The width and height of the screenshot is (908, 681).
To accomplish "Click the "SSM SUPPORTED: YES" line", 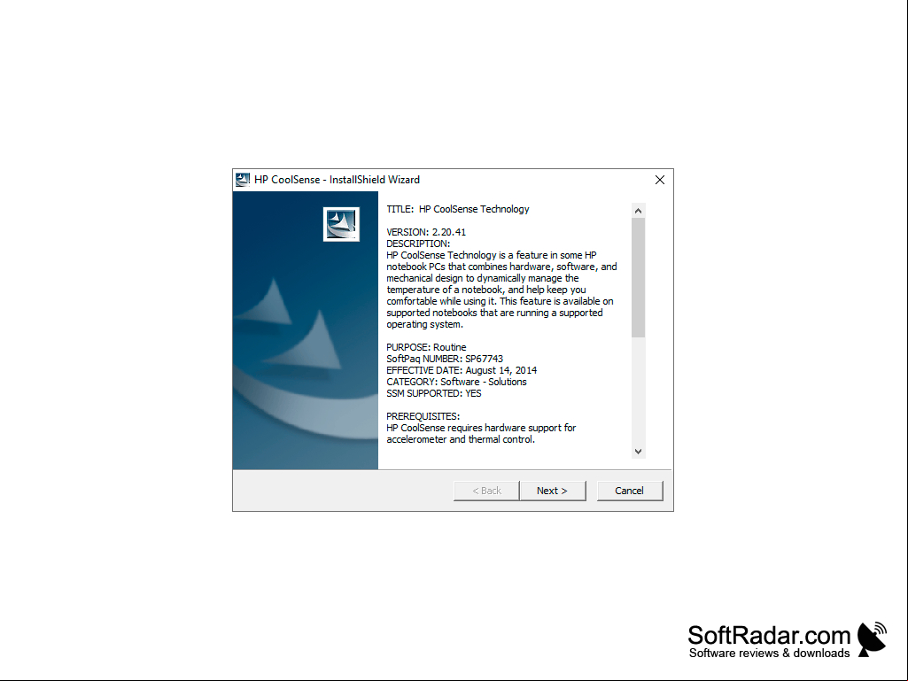I will point(434,394).
